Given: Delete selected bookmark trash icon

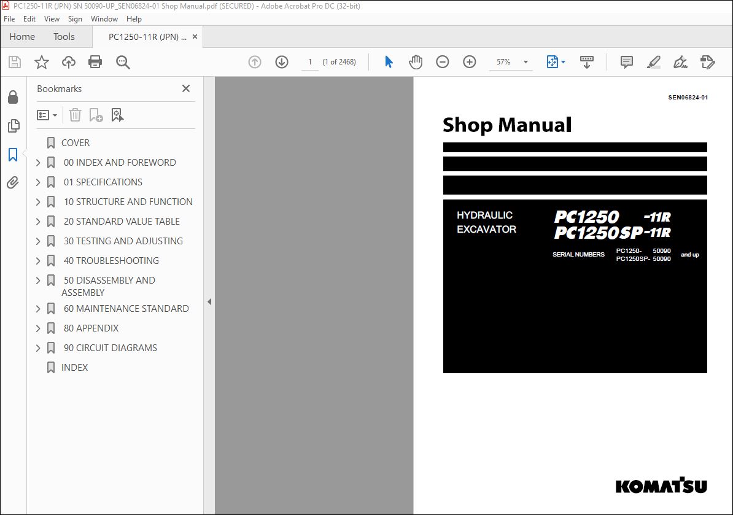Looking at the screenshot, I should point(76,115).
